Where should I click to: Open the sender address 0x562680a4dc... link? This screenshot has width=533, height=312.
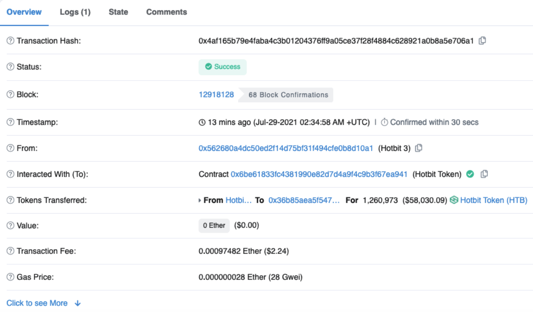(x=286, y=148)
